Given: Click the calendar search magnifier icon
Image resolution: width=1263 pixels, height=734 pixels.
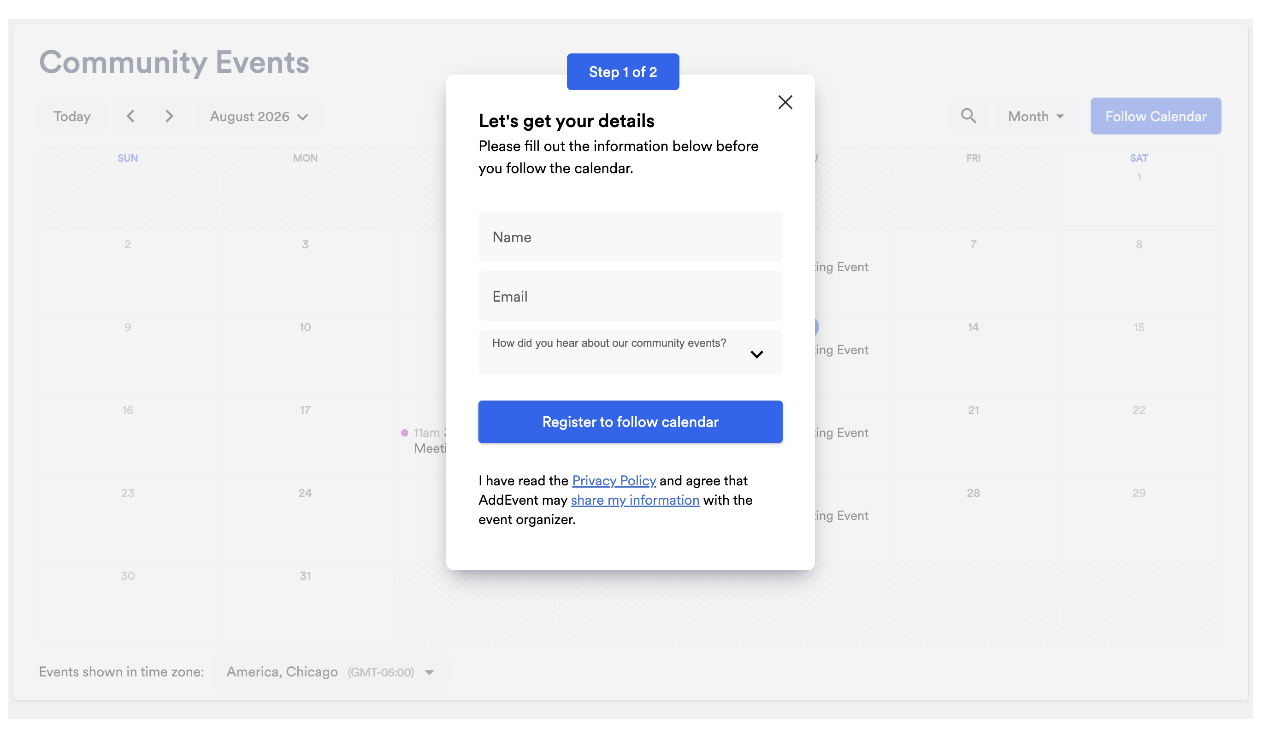Looking at the screenshot, I should pyautogui.click(x=968, y=116).
